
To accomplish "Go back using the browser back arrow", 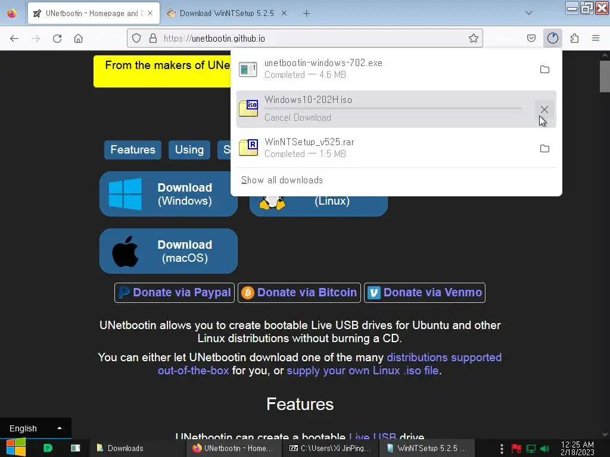I will click(x=14, y=38).
